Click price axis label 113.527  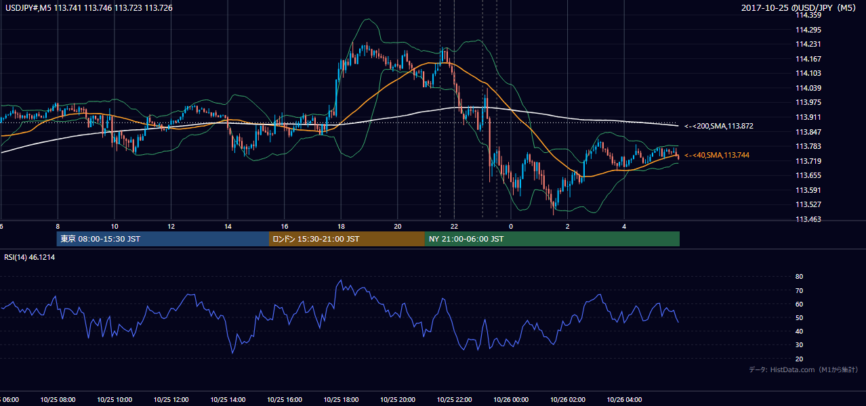[809, 204]
